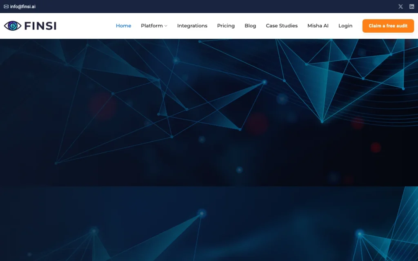The width and height of the screenshot is (418, 261).
Task: Open the info@finsi.ai email link
Action: pyautogui.click(x=23, y=7)
